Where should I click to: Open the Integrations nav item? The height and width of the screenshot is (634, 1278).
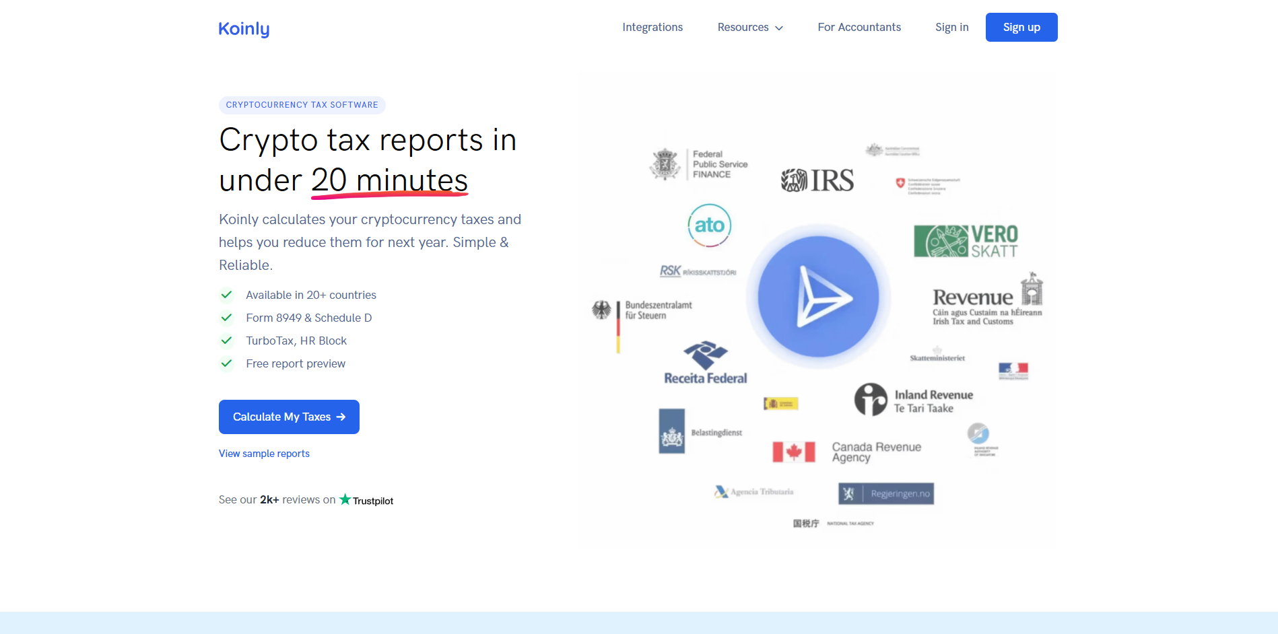(x=652, y=28)
